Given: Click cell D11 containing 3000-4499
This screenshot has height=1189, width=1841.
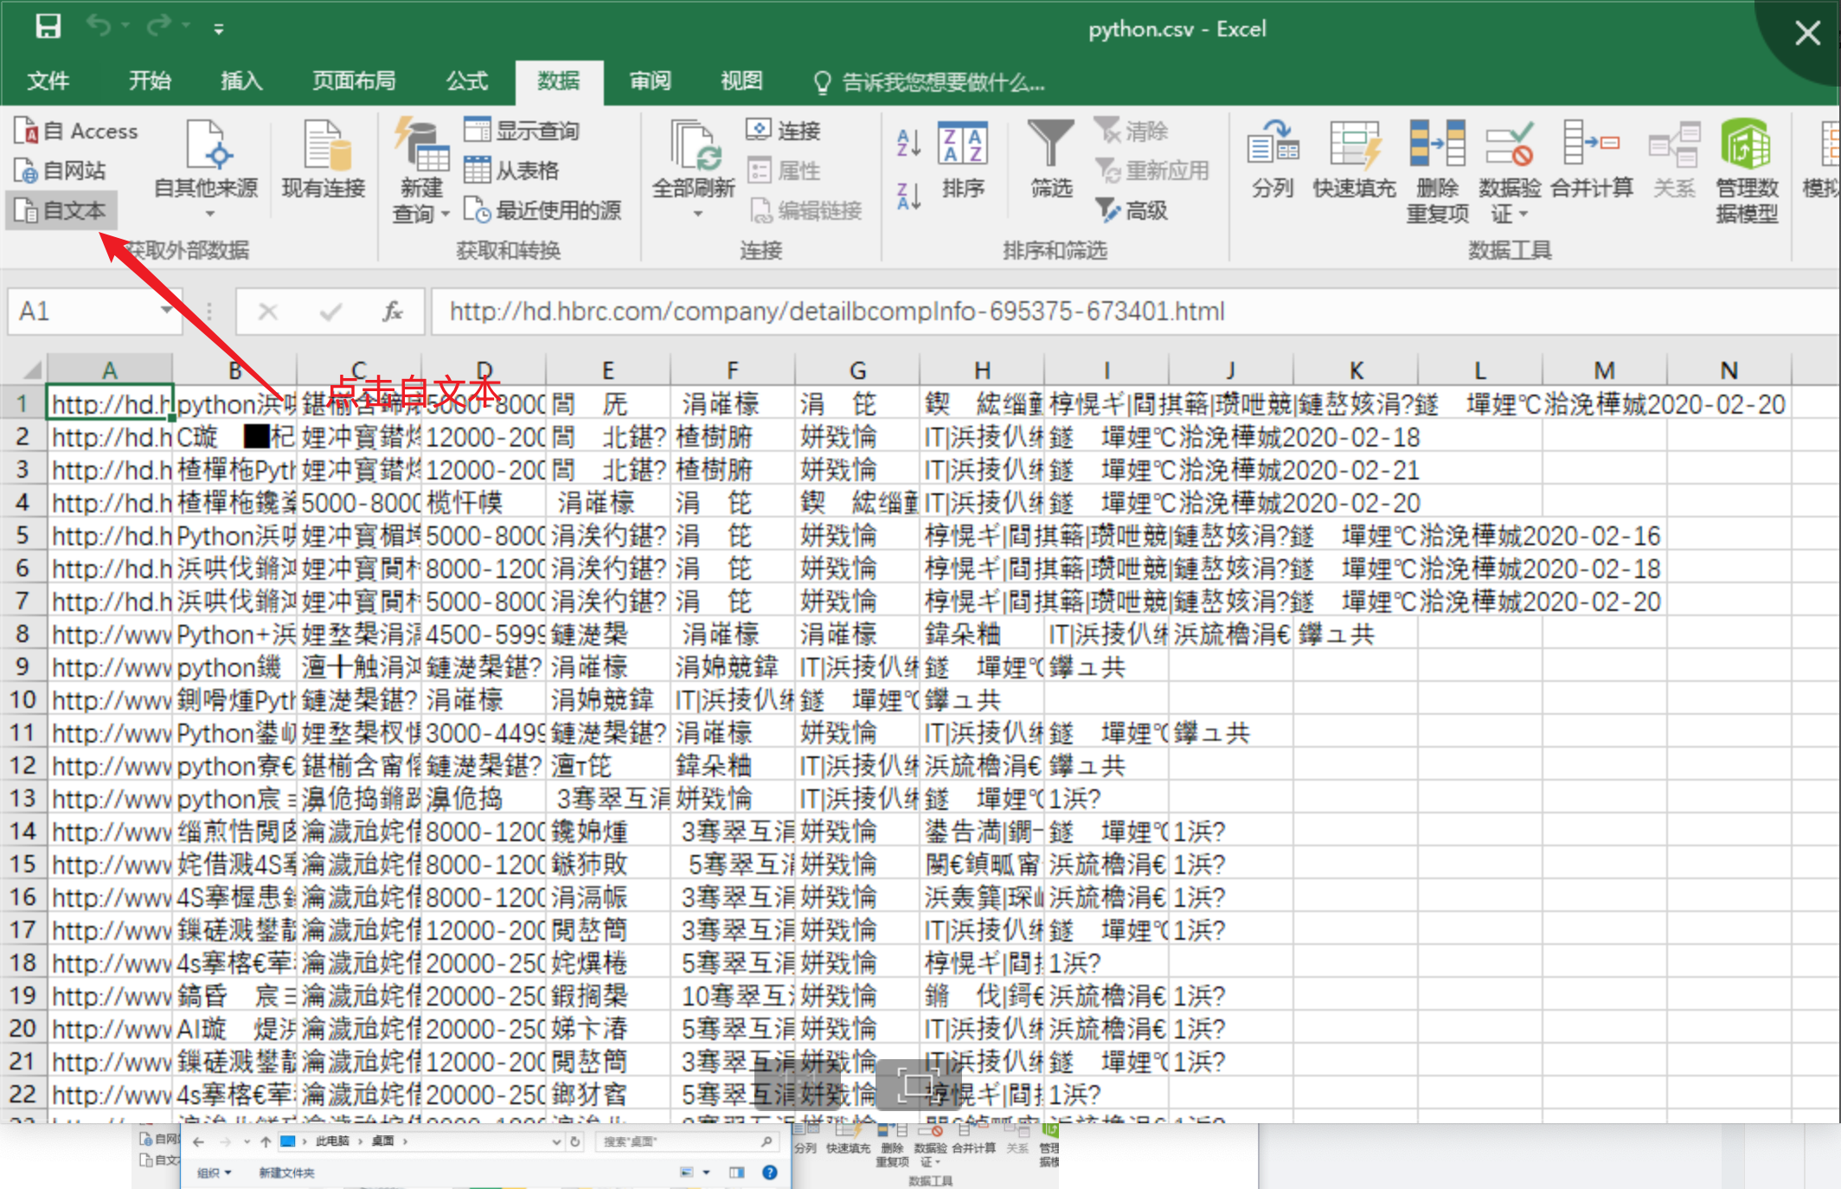Looking at the screenshot, I should pyautogui.click(x=484, y=733).
